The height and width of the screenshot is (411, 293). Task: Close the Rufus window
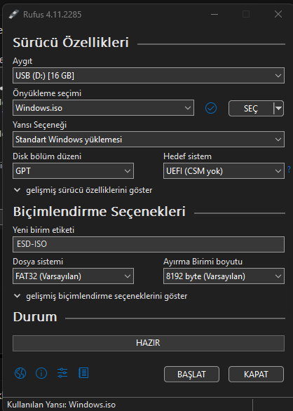click(x=278, y=14)
